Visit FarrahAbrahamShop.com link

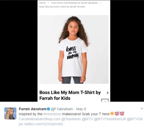pyautogui.click(x=39, y=119)
